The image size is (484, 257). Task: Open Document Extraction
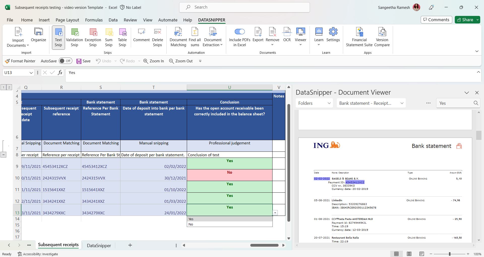coord(212,37)
